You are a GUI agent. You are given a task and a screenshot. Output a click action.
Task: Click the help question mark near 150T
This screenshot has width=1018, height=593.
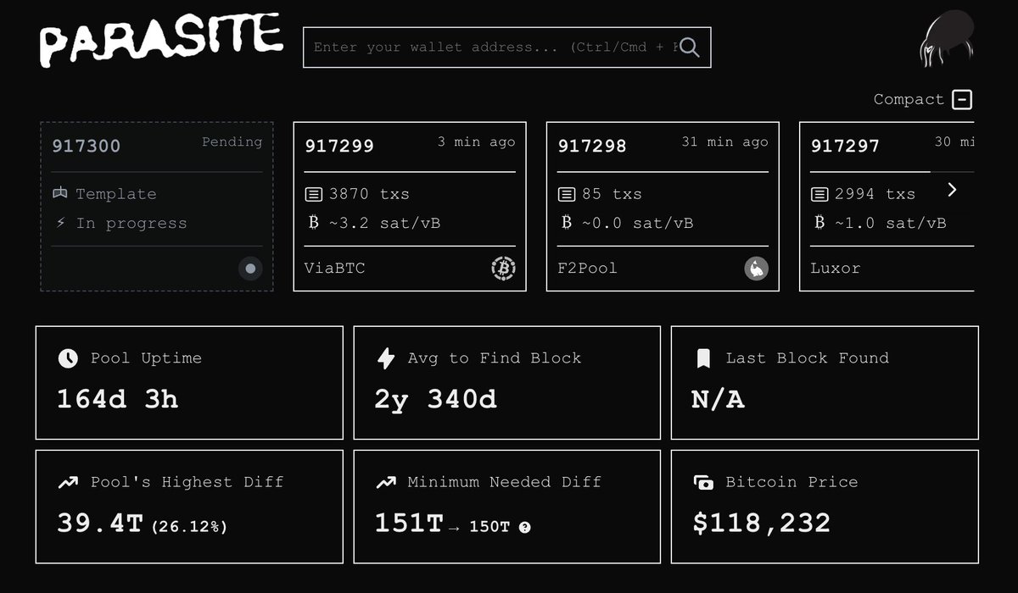(x=524, y=527)
